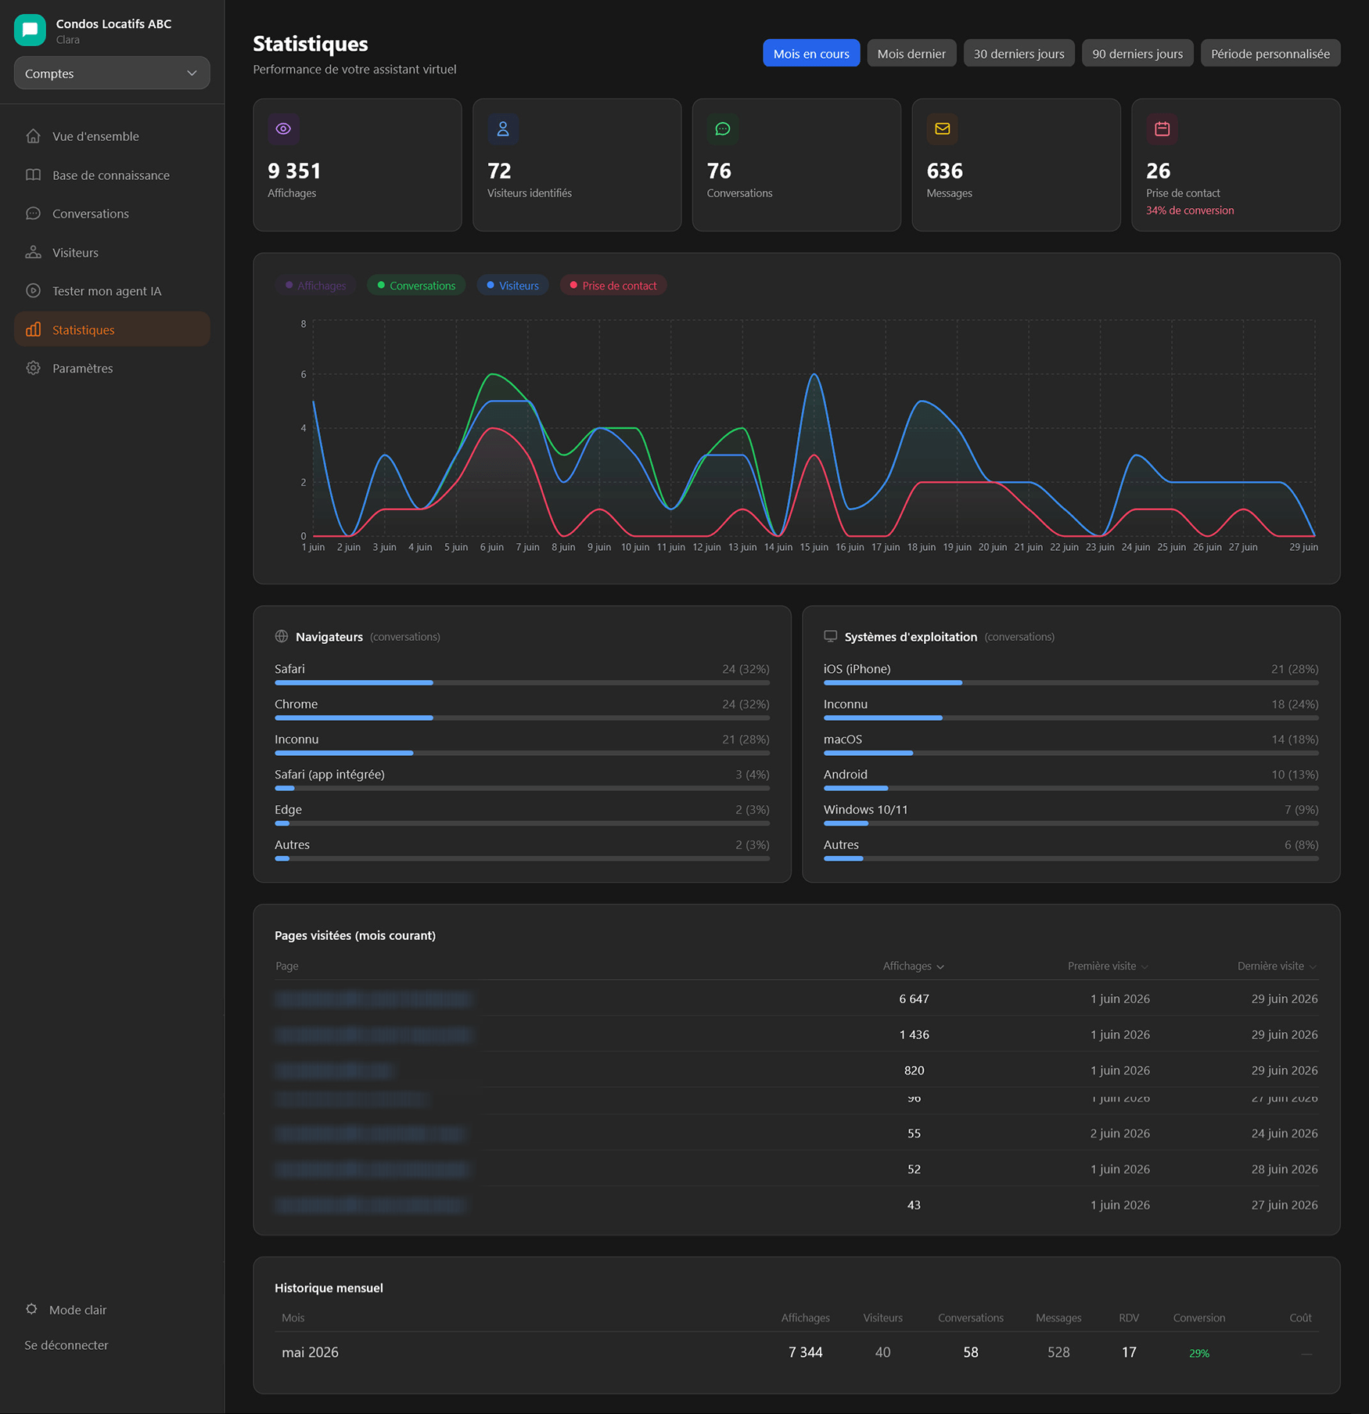
Task: Sort pages by Affichages column
Action: pyautogui.click(x=913, y=966)
